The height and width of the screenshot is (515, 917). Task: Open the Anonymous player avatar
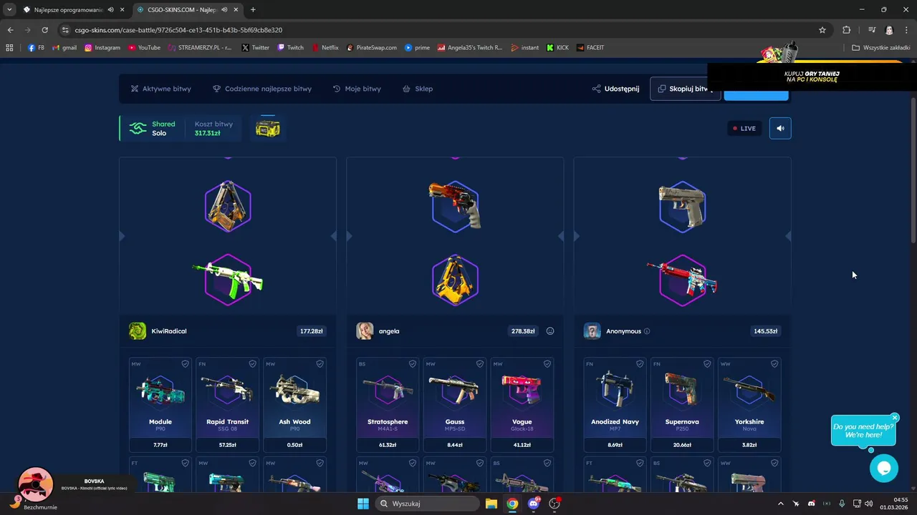pos(592,330)
